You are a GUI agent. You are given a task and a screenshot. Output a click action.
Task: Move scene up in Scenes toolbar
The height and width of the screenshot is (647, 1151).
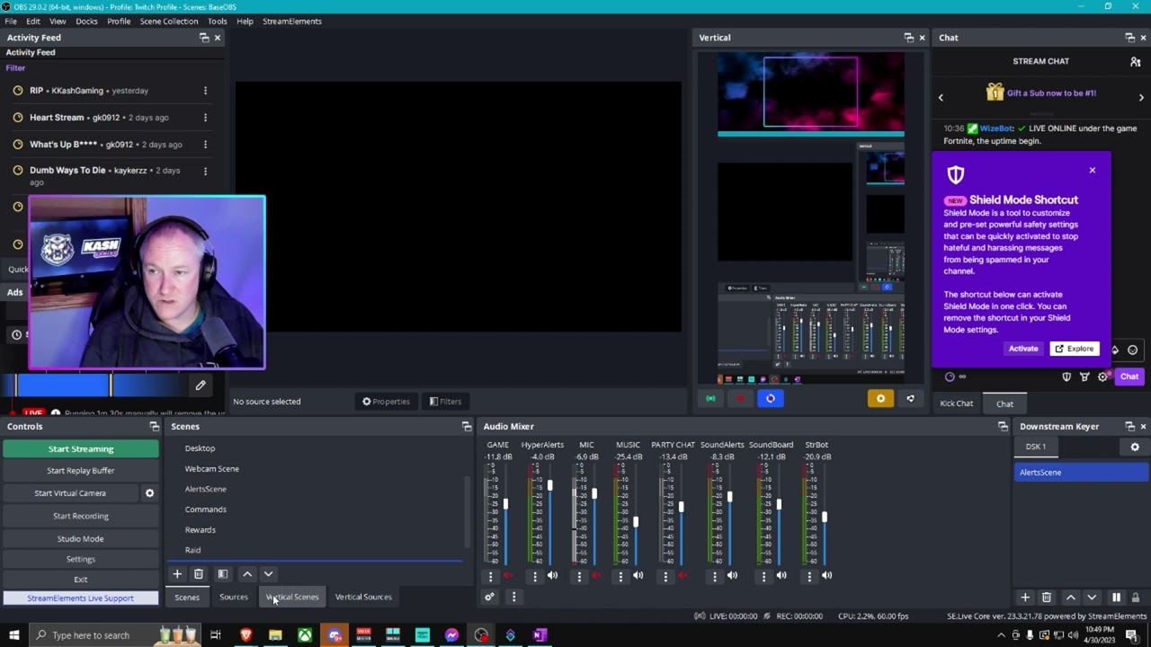pos(247,574)
